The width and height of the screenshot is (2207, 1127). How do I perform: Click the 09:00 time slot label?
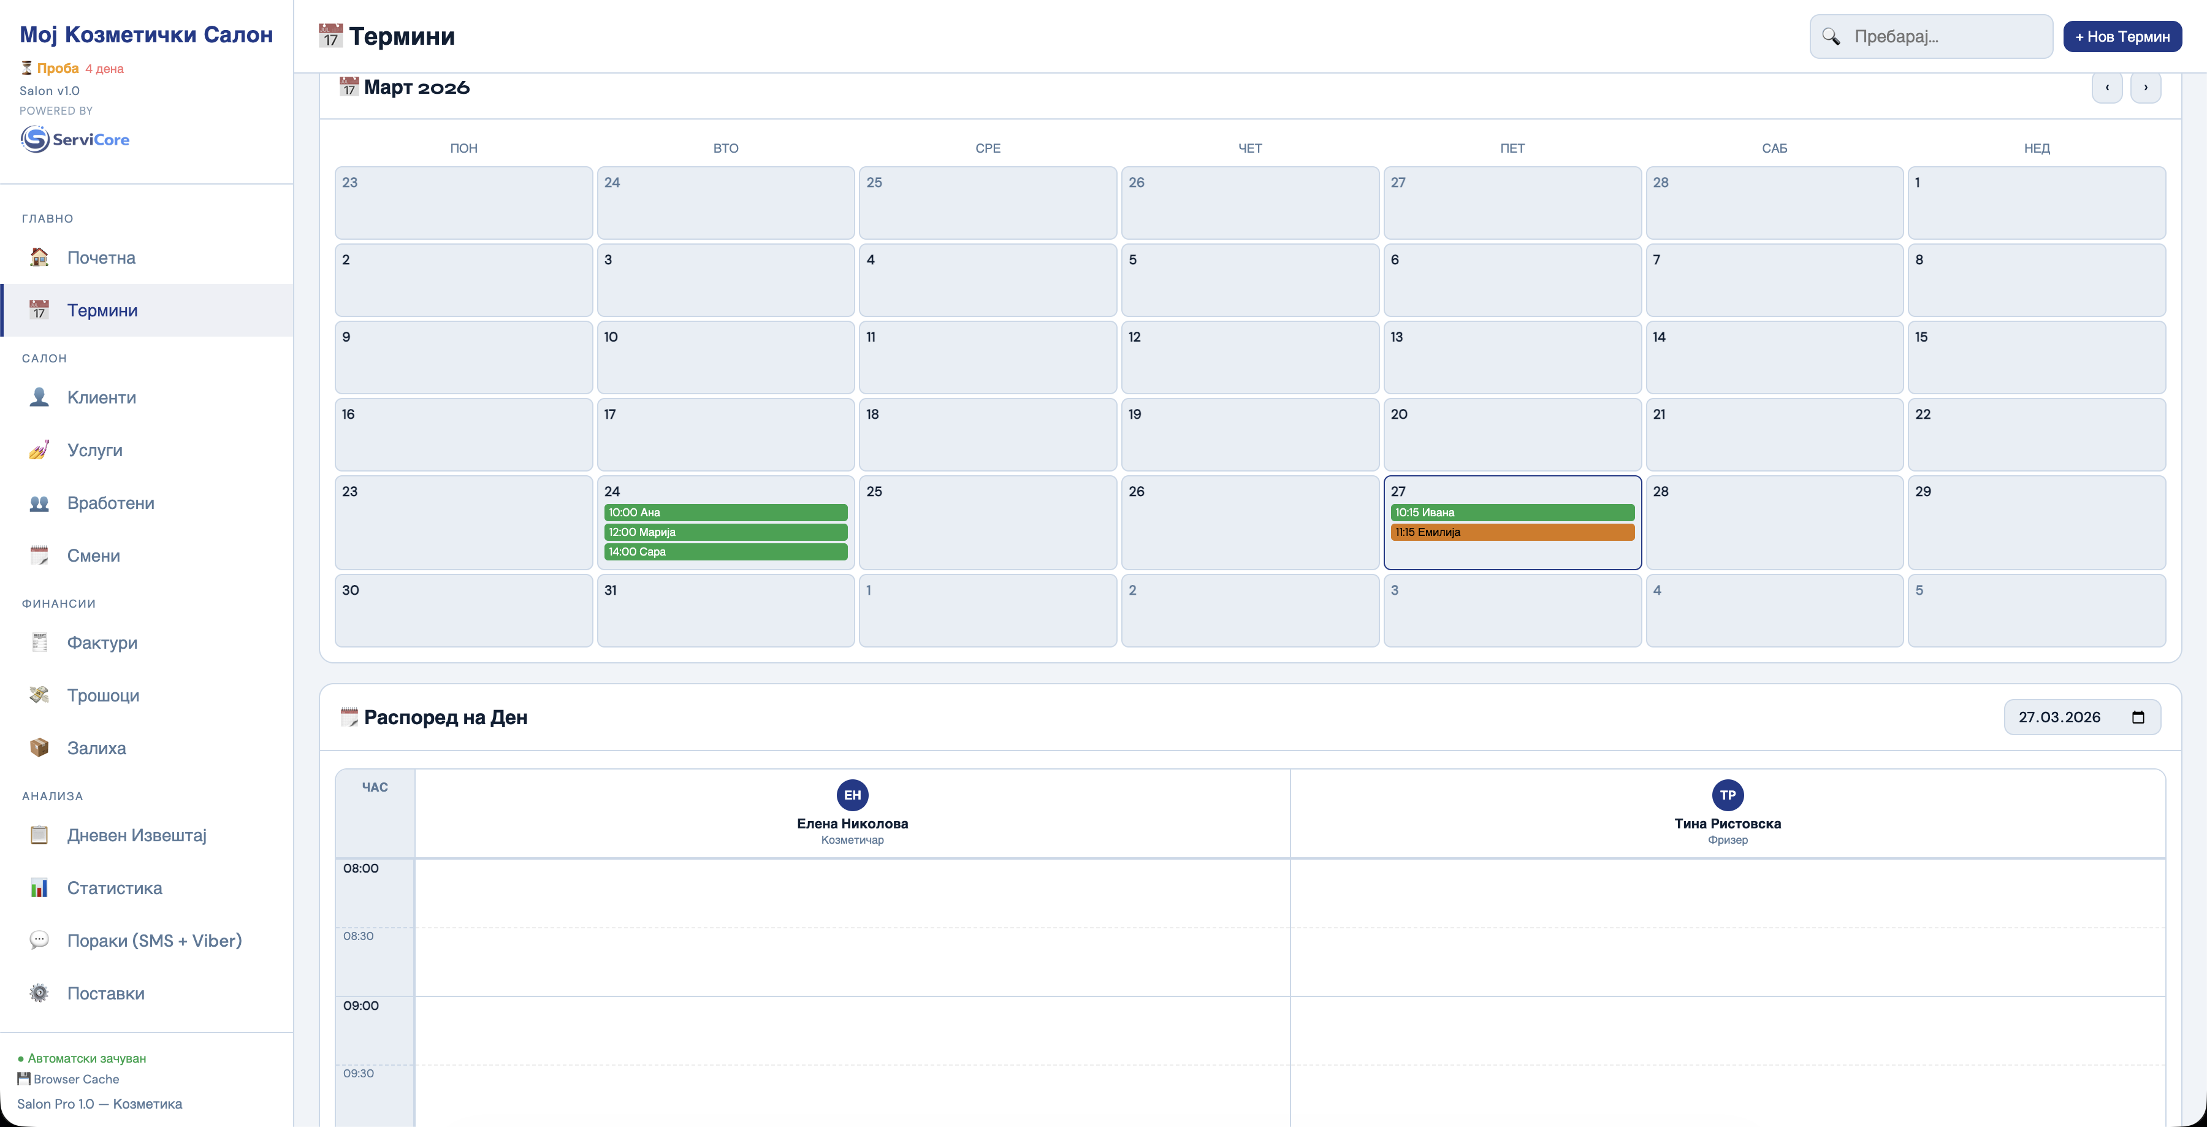point(360,1006)
